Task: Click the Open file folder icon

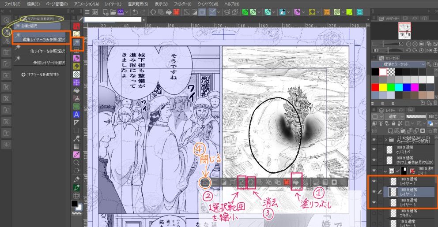Action: 113,12
